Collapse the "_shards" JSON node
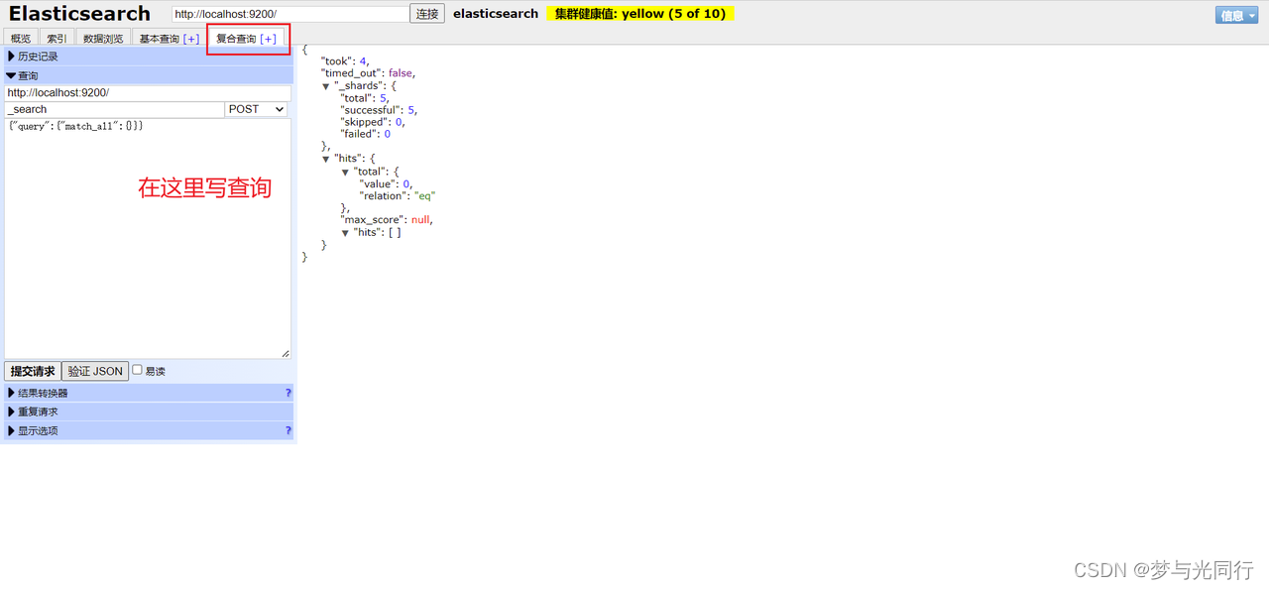Image resolution: width=1269 pixels, height=589 pixels. [326, 86]
